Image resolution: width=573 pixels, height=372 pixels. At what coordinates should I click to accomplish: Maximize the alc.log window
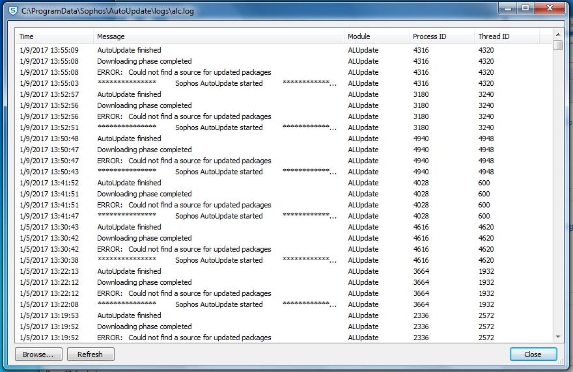coord(525,8)
